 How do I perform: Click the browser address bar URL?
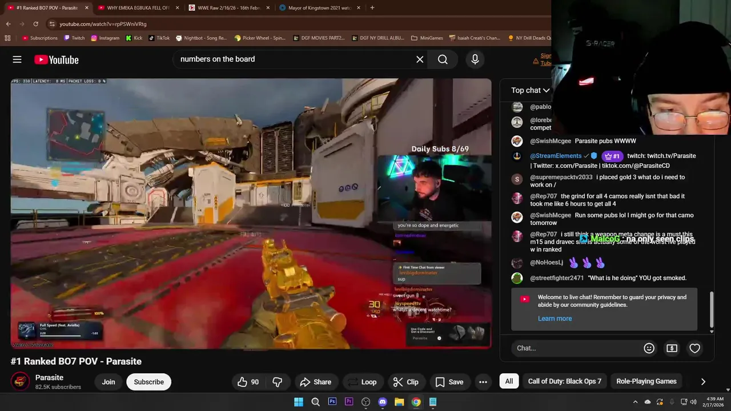(103, 24)
